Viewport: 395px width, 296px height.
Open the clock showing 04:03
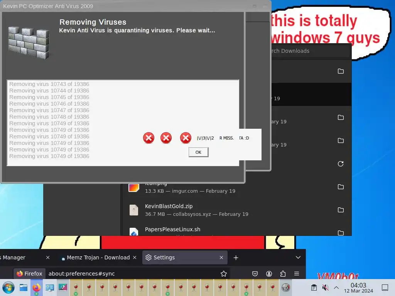pyautogui.click(x=358, y=288)
